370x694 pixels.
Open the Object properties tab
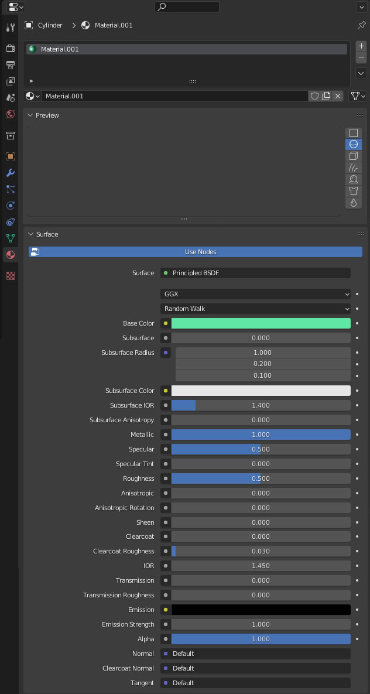(x=11, y=156)
